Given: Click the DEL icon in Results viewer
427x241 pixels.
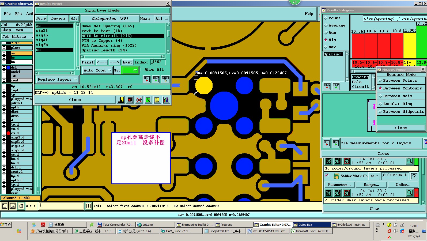Looking at the screenshot, I should [x=147, y=79].
